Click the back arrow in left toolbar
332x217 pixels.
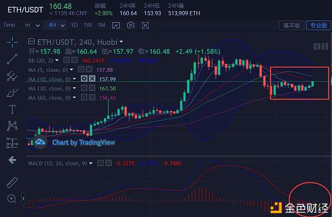click(12, 160)
